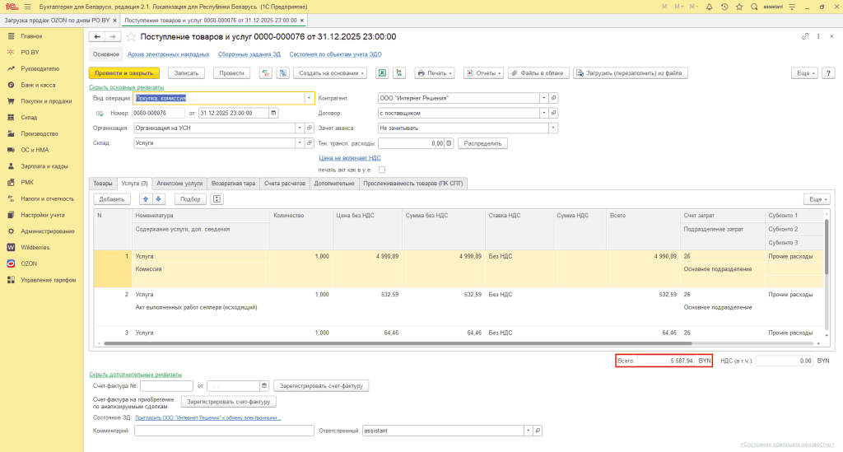Open the Создать на основании menu
This screenshot has height=452, width=843.
pyautogui.click(x=330, y=73)
